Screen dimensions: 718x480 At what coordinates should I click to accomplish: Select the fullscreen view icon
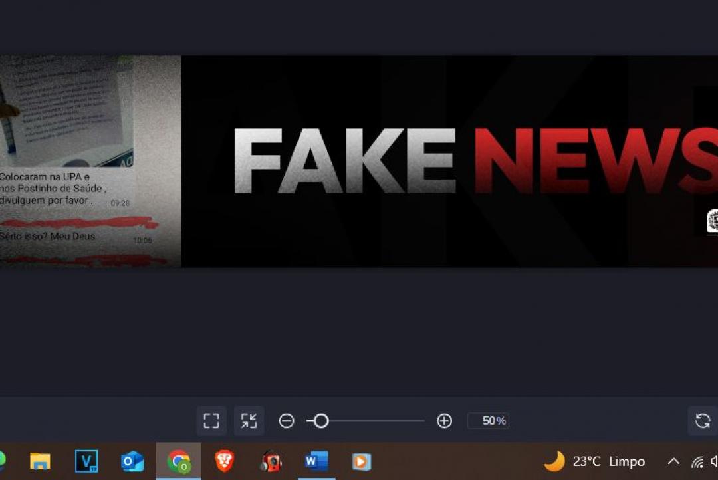[211, 420]
